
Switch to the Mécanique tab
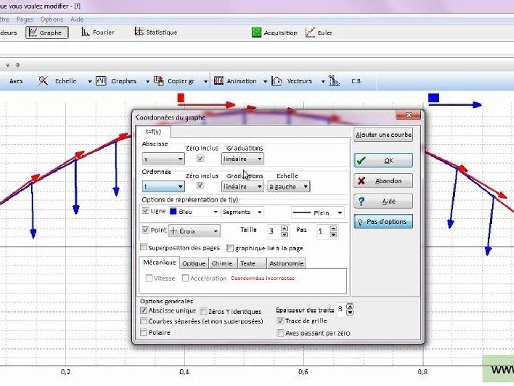[x=160, y=262]
